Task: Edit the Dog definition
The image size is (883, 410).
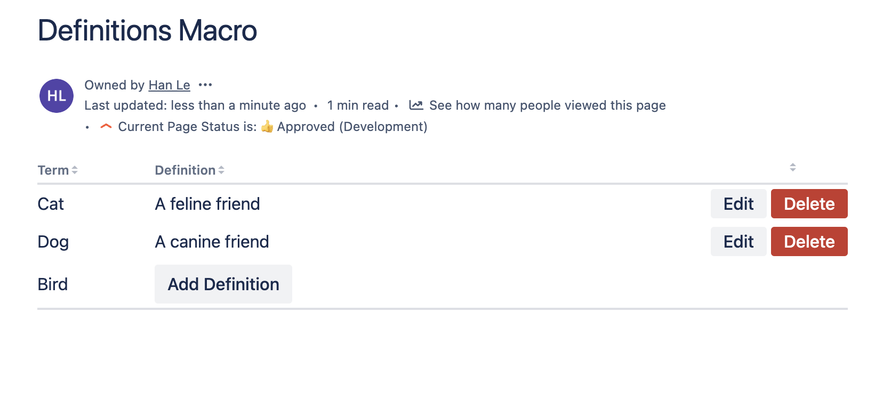Action: (738, 242)
